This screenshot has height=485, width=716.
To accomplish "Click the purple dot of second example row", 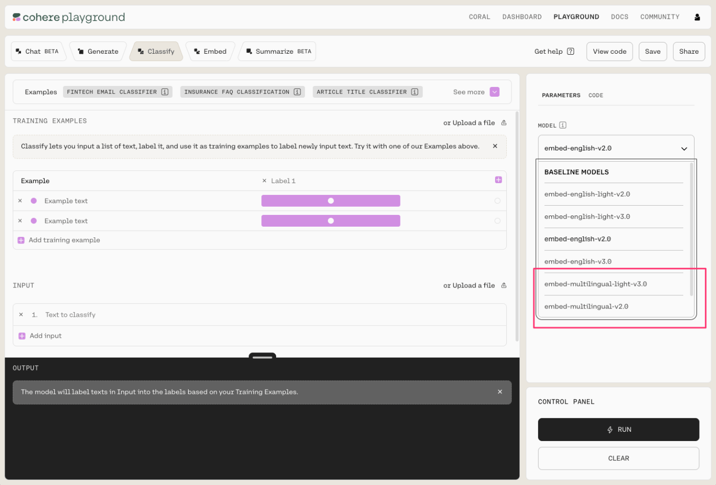I will [34, 221].
